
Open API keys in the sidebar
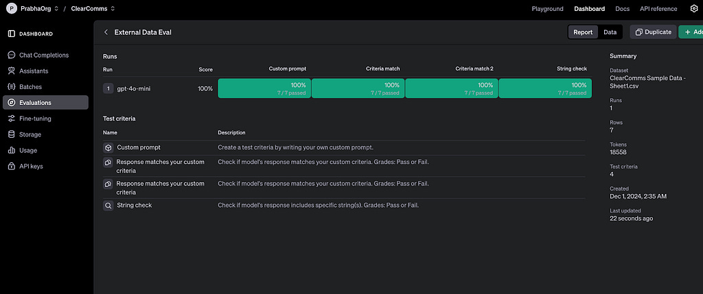(x=45, y=166)
